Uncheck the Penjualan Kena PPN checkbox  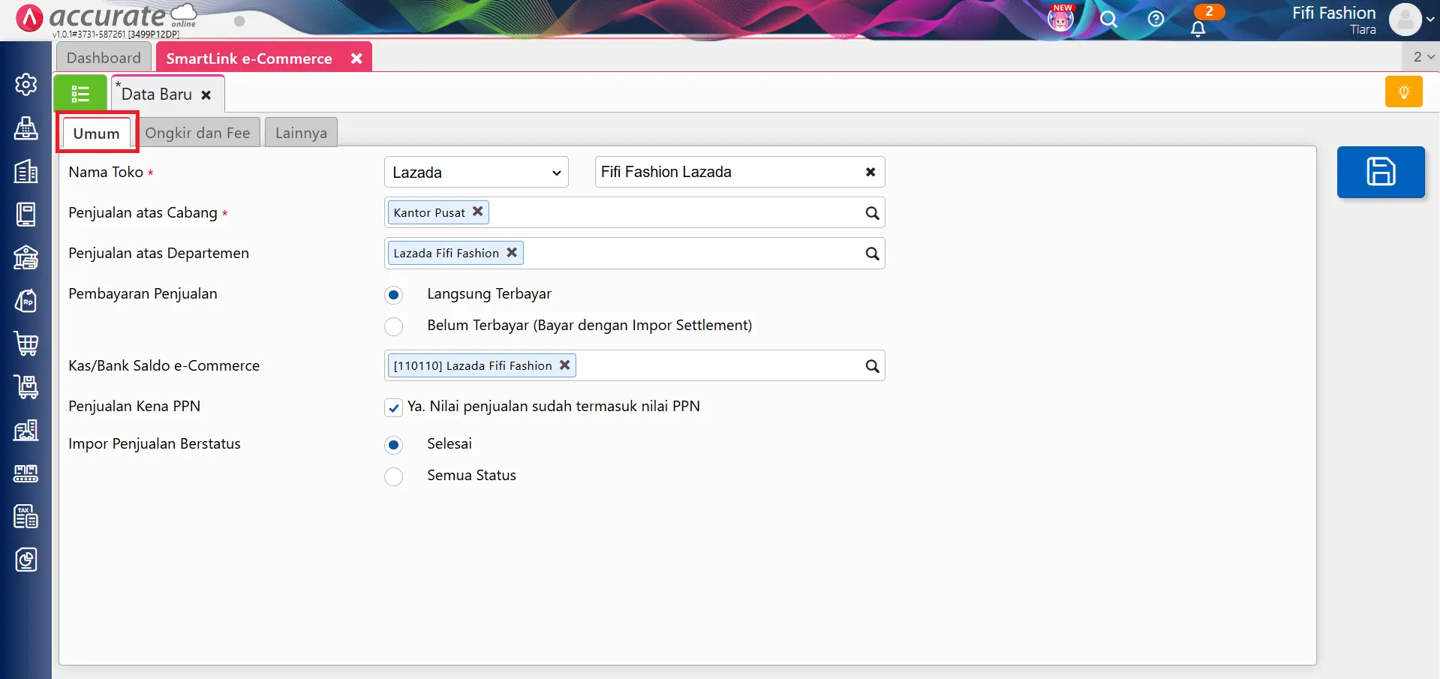coord(393,407)
